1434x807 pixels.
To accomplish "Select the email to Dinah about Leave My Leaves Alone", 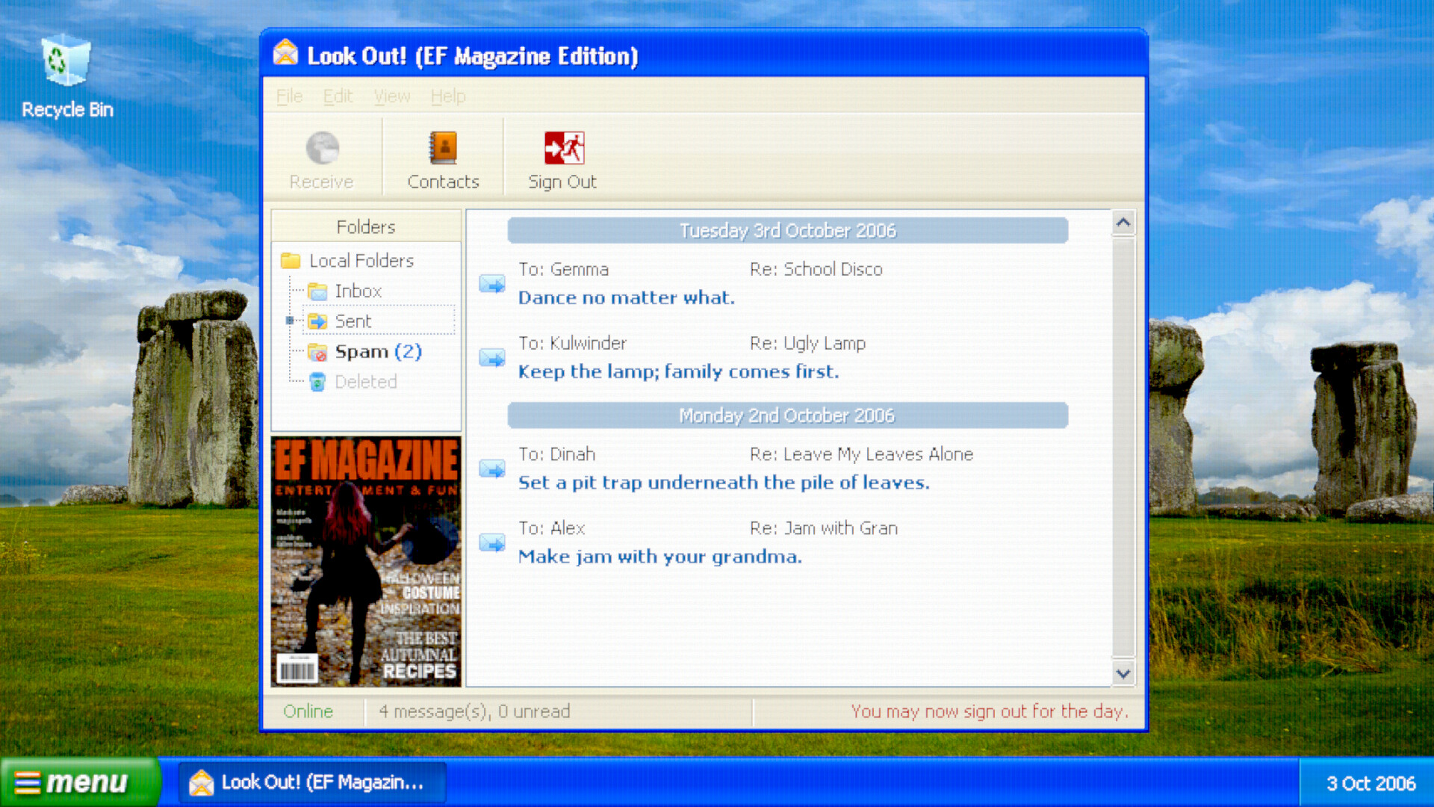I will coord(788,468).
